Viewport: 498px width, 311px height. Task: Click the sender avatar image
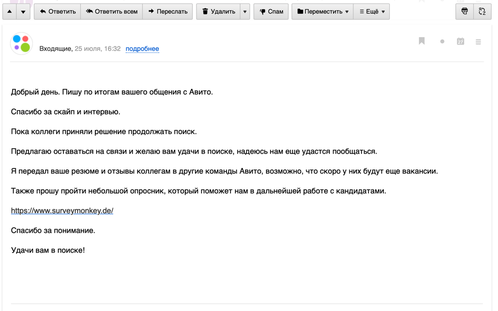click(21, 43)
